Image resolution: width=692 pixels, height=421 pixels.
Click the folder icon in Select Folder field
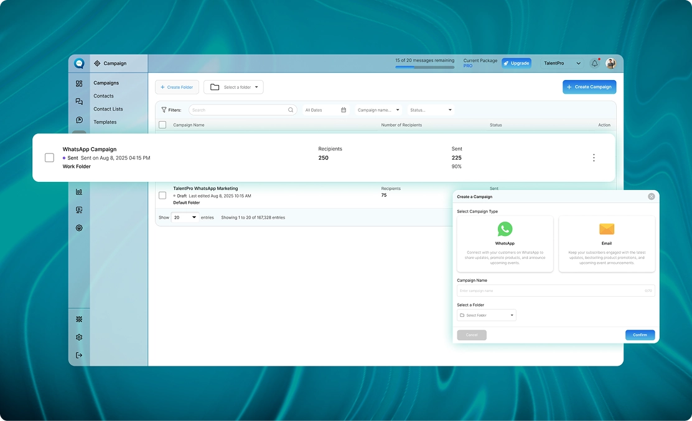click(x=462, y=315)
